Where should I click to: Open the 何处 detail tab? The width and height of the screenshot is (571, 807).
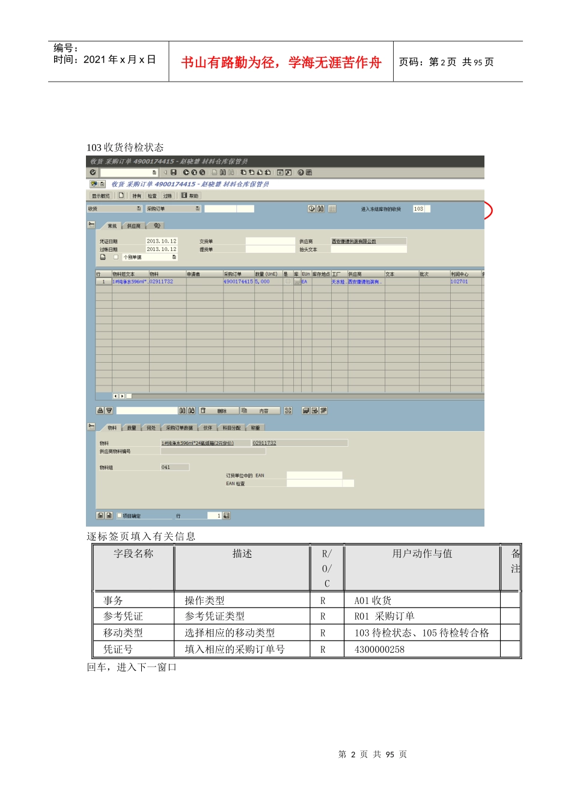[151, 428]
